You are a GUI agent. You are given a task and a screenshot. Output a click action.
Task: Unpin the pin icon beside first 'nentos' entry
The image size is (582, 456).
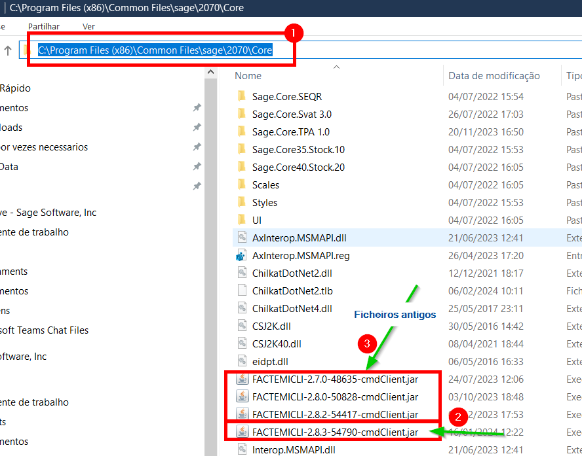[197, 108]
